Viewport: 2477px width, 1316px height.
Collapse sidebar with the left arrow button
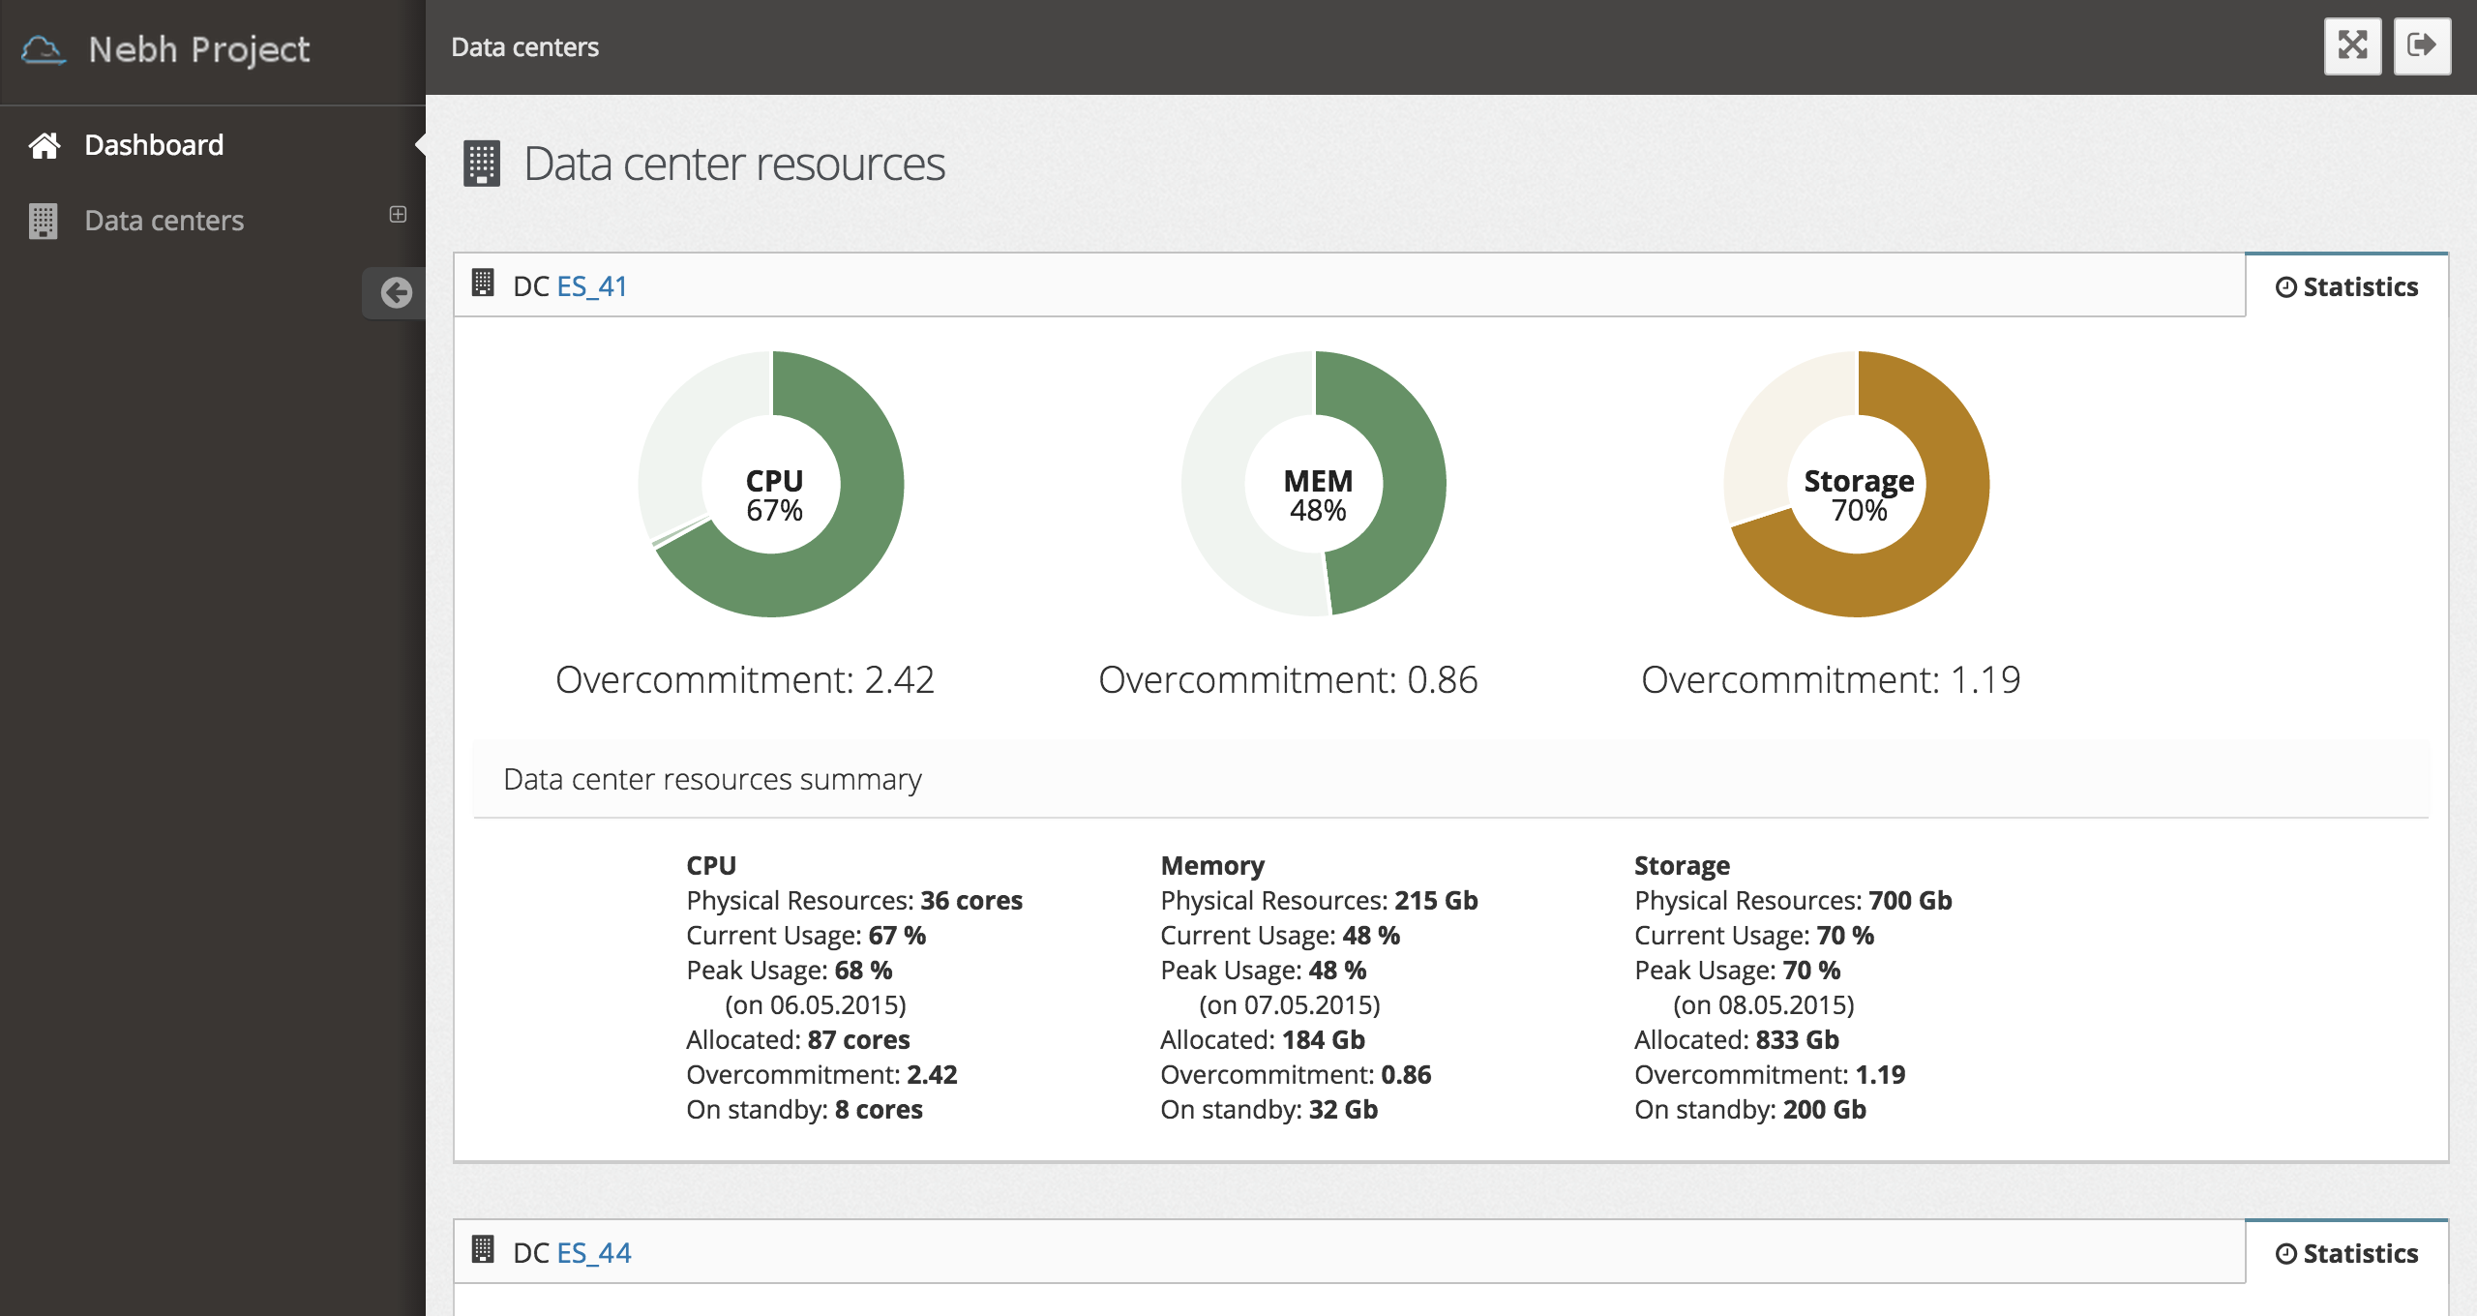coord(396,292)
